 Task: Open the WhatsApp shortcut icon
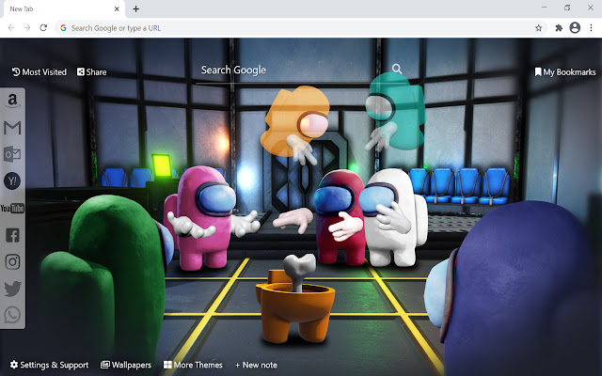[x=12, y=316]
